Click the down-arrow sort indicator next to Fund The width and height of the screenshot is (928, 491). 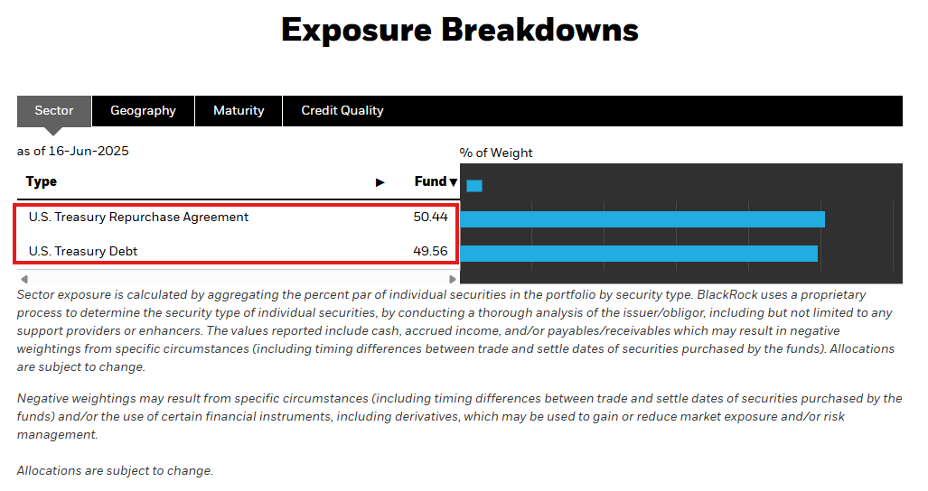[x=454, y=182]
